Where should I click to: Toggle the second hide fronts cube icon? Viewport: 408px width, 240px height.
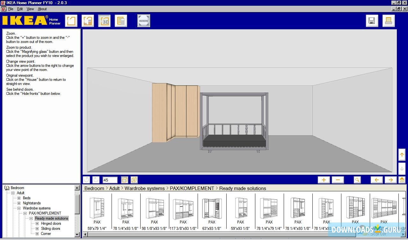point(134,180)
